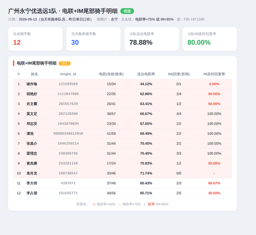Click knight_id 230280795
Viewport: 256px width, 235px height.
(68, 153)
